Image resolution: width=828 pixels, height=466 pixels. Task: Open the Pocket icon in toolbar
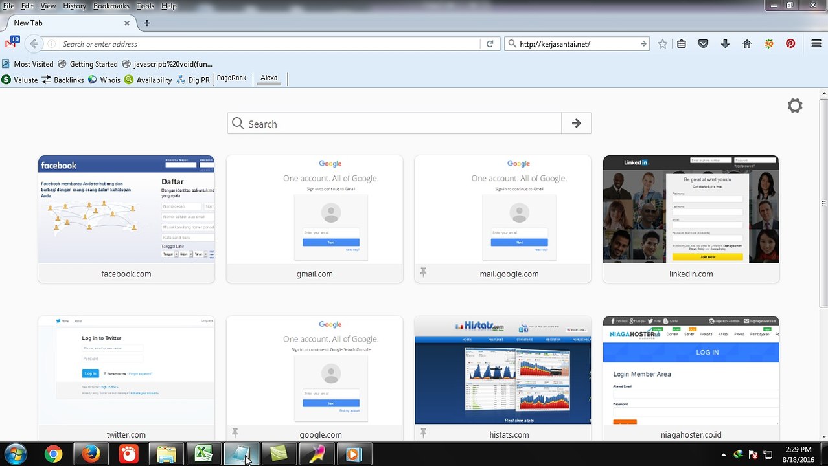click(x=703, y=44)
